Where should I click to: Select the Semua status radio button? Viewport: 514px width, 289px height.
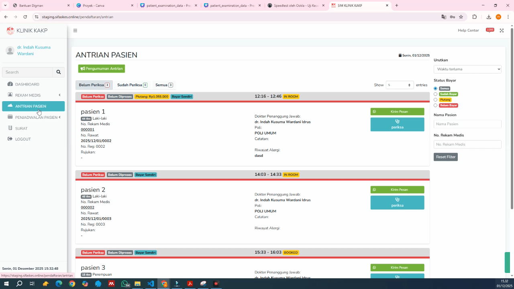[x=435, y=88]
